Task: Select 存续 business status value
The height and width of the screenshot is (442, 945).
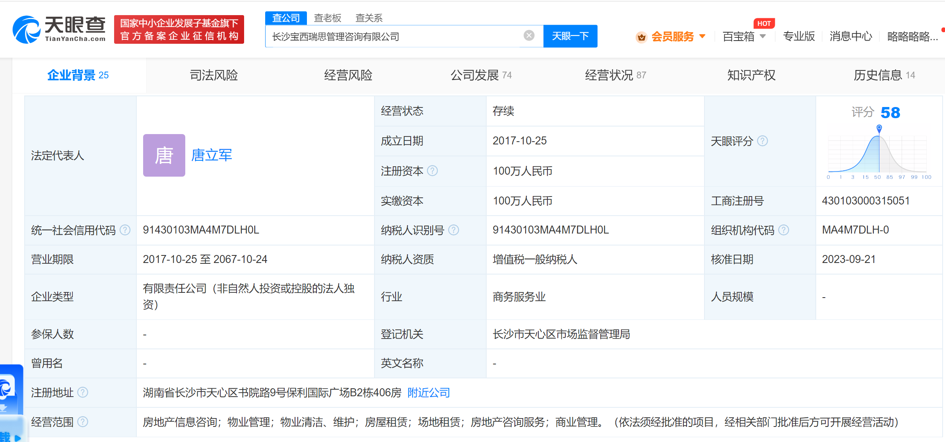Action: tap(503, 111)
